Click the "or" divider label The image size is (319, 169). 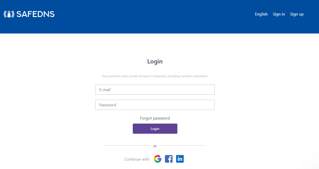pyautogui.click(x=155, y=146)
